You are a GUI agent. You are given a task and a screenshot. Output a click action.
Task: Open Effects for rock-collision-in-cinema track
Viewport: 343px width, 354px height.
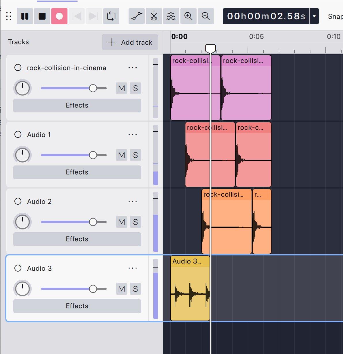tap(77, 106)
